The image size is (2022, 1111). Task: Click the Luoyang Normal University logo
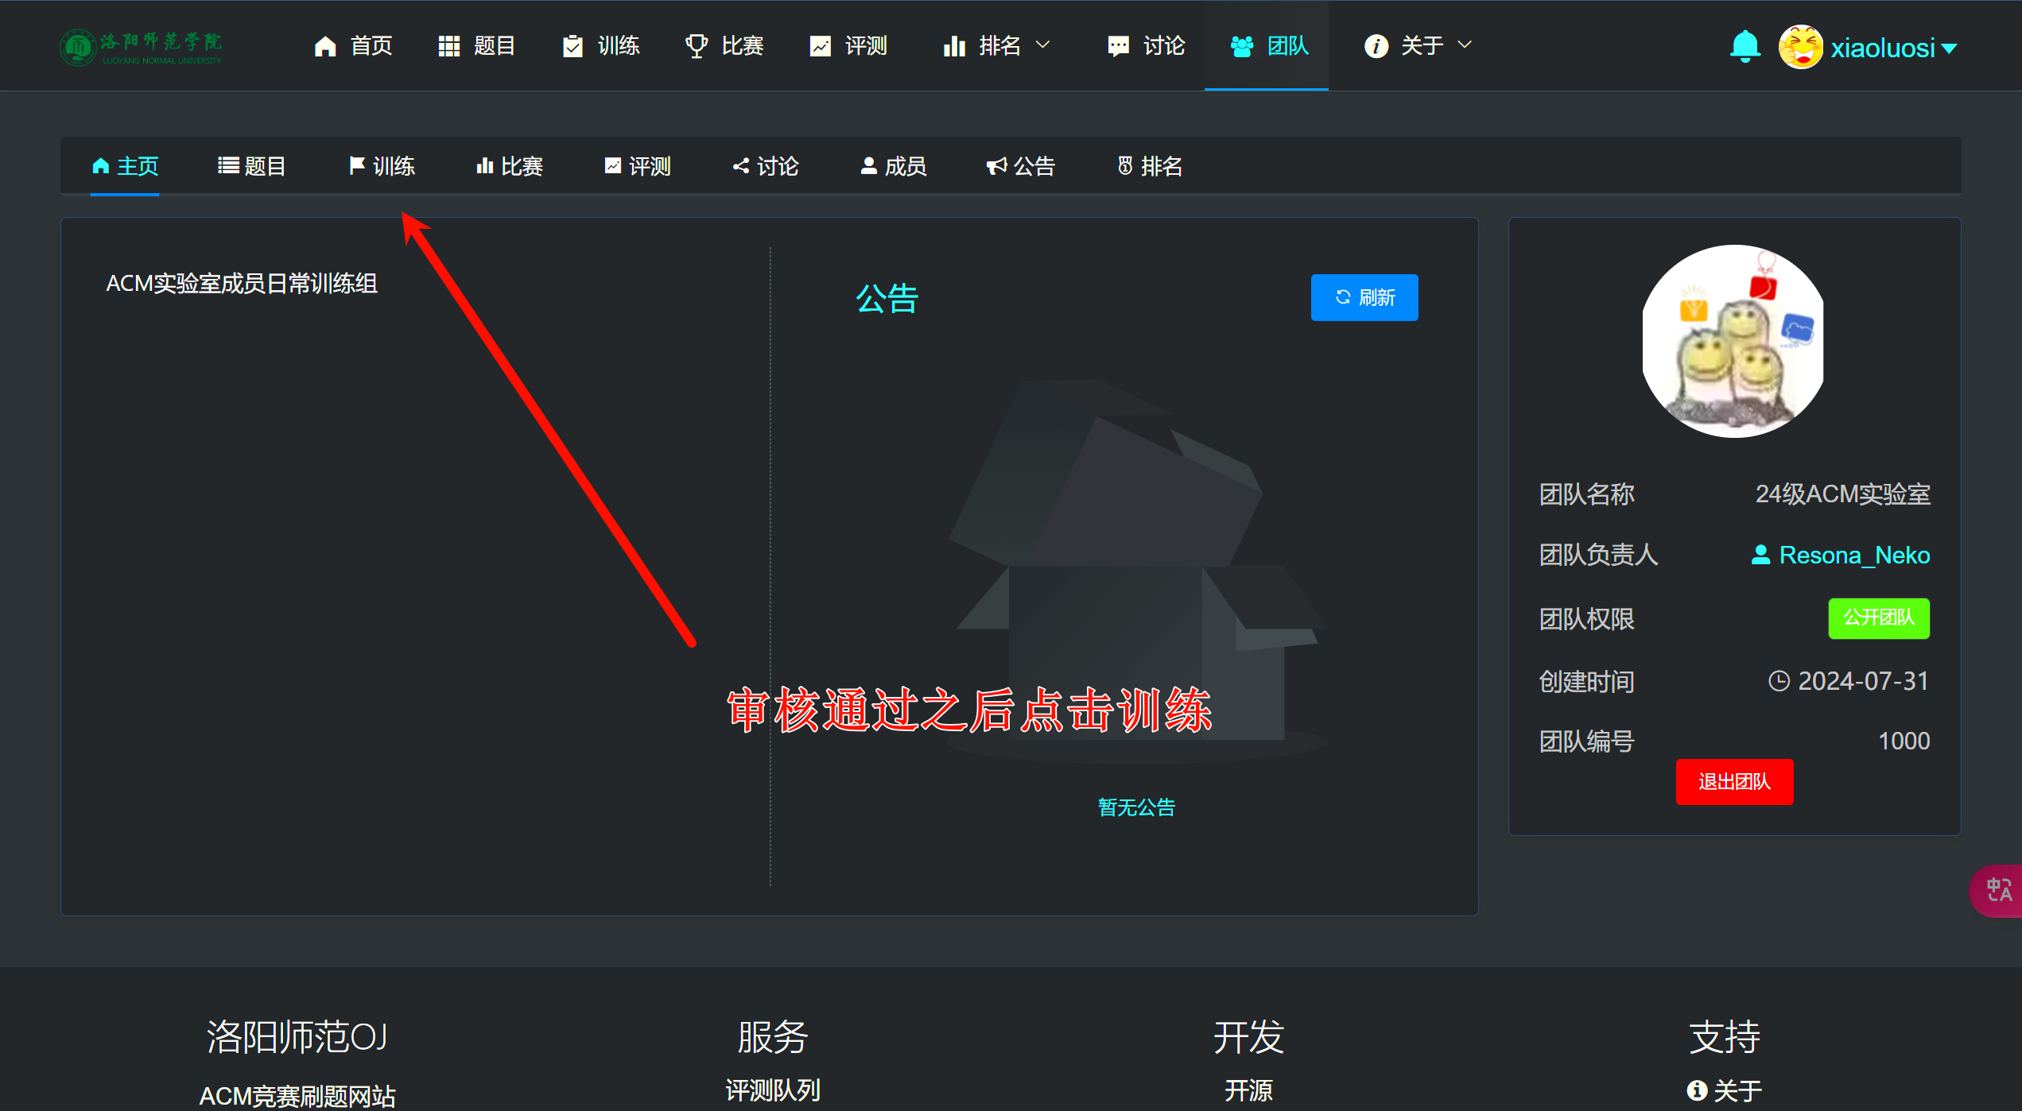(142, 48)
